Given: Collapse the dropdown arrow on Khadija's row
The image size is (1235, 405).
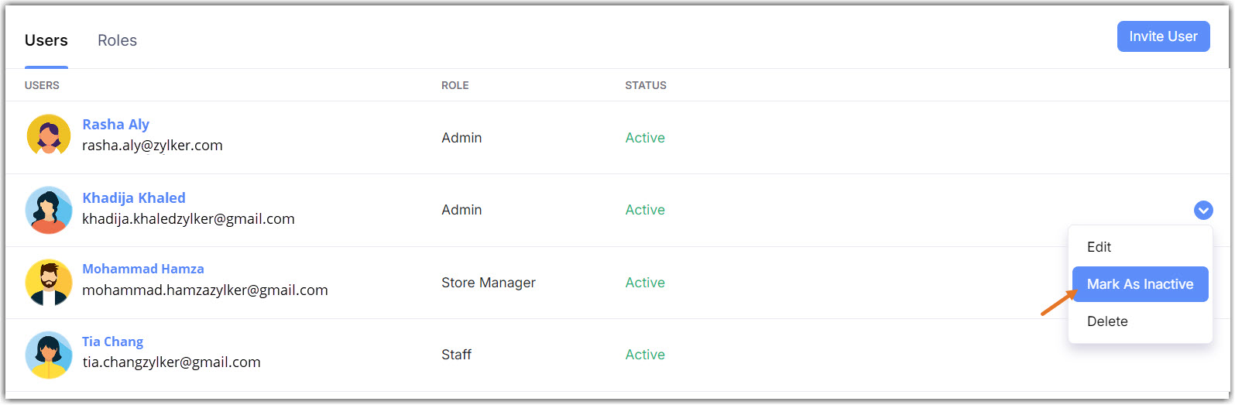Looking at the screenshot, I should coord(1202,210).
